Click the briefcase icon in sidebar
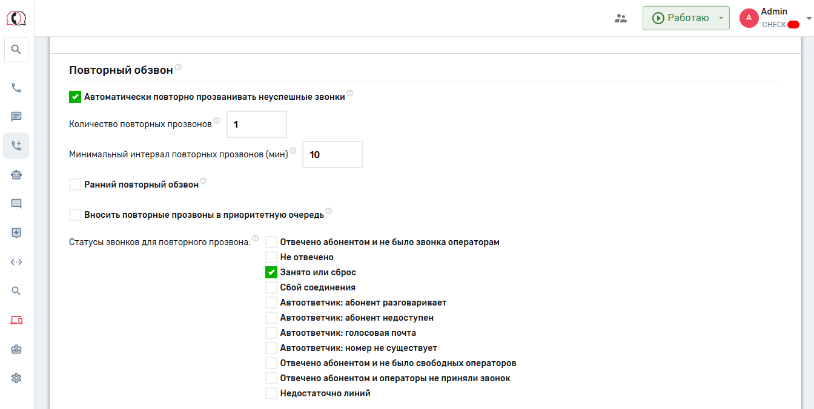The width and height of the screenshot is (814, 409). click(16, 349)
